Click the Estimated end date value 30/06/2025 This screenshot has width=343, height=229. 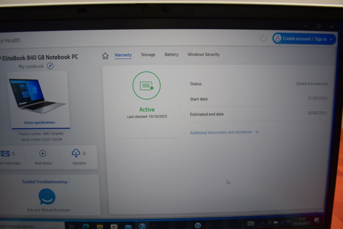pyautogui.click(x=317, y=113)
